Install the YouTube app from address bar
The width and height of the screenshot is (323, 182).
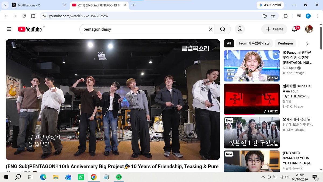point(265,16)
